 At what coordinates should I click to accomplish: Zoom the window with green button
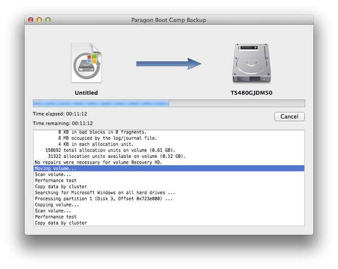click(48, 20)
